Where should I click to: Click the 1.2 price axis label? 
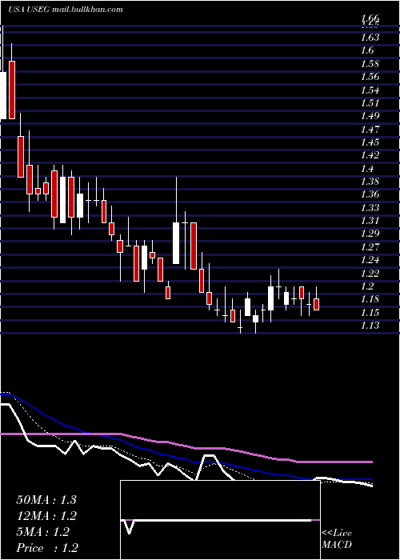coord(367,286)
